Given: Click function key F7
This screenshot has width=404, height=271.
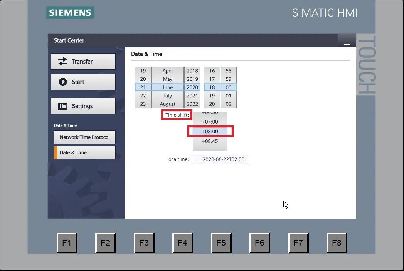Looking at the screenshot, I should tap(298, 243).
